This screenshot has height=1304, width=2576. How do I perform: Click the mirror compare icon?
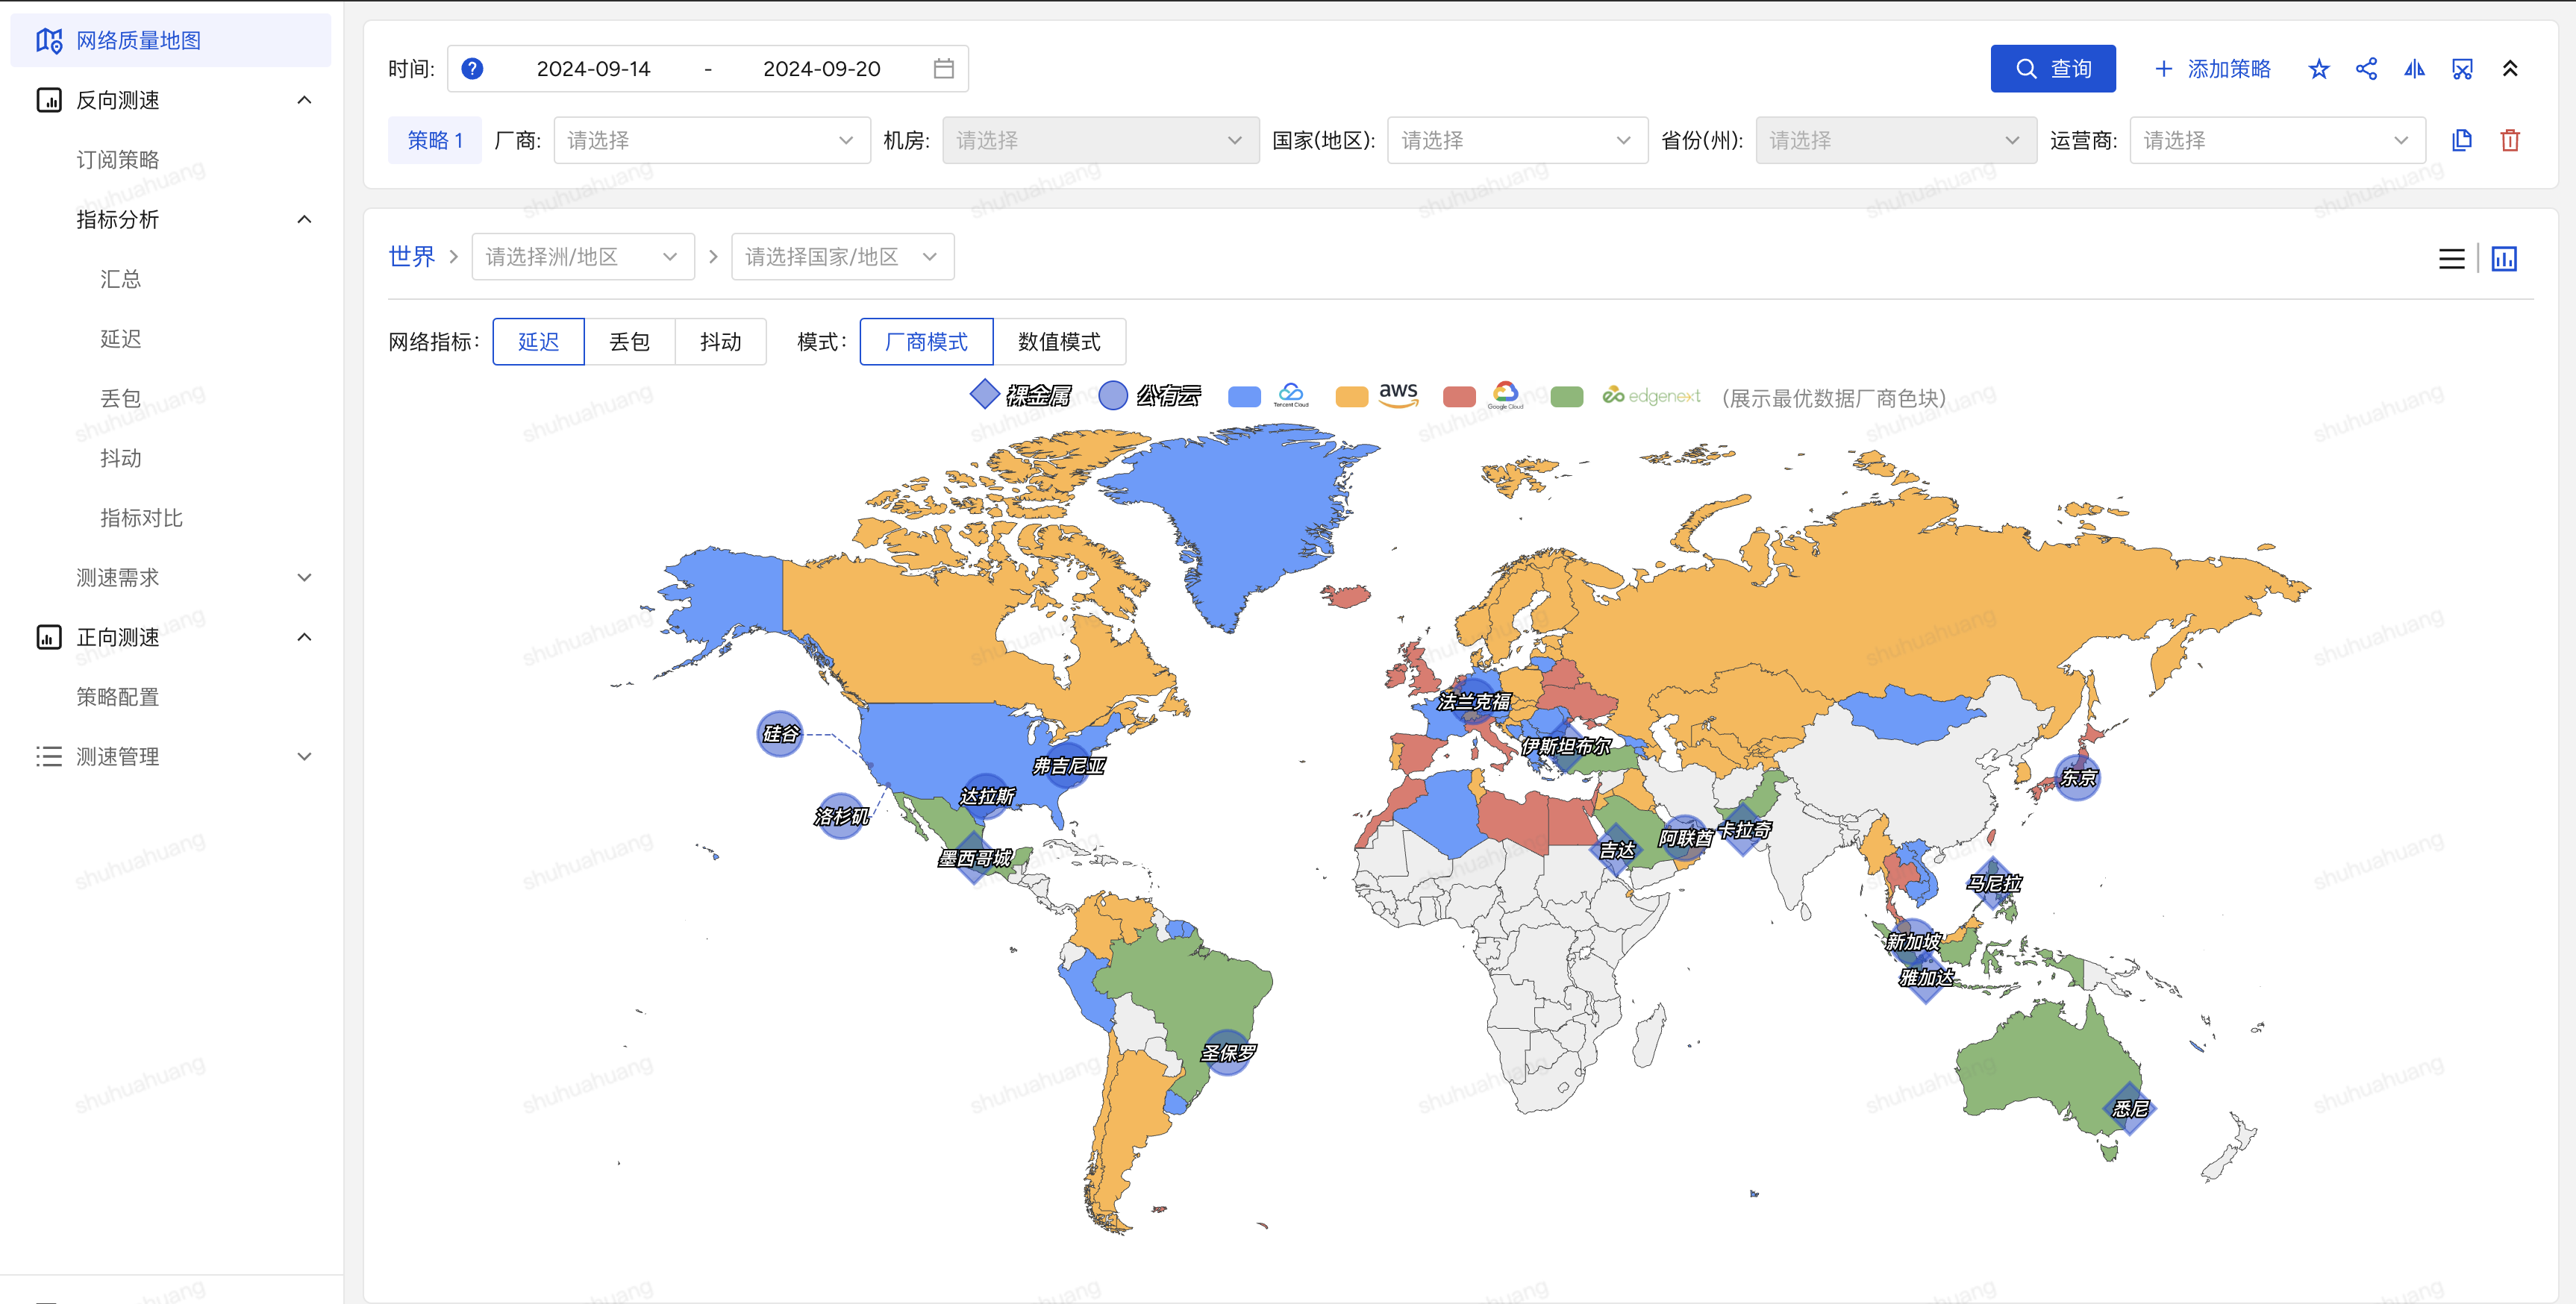tap(2414, 68)
